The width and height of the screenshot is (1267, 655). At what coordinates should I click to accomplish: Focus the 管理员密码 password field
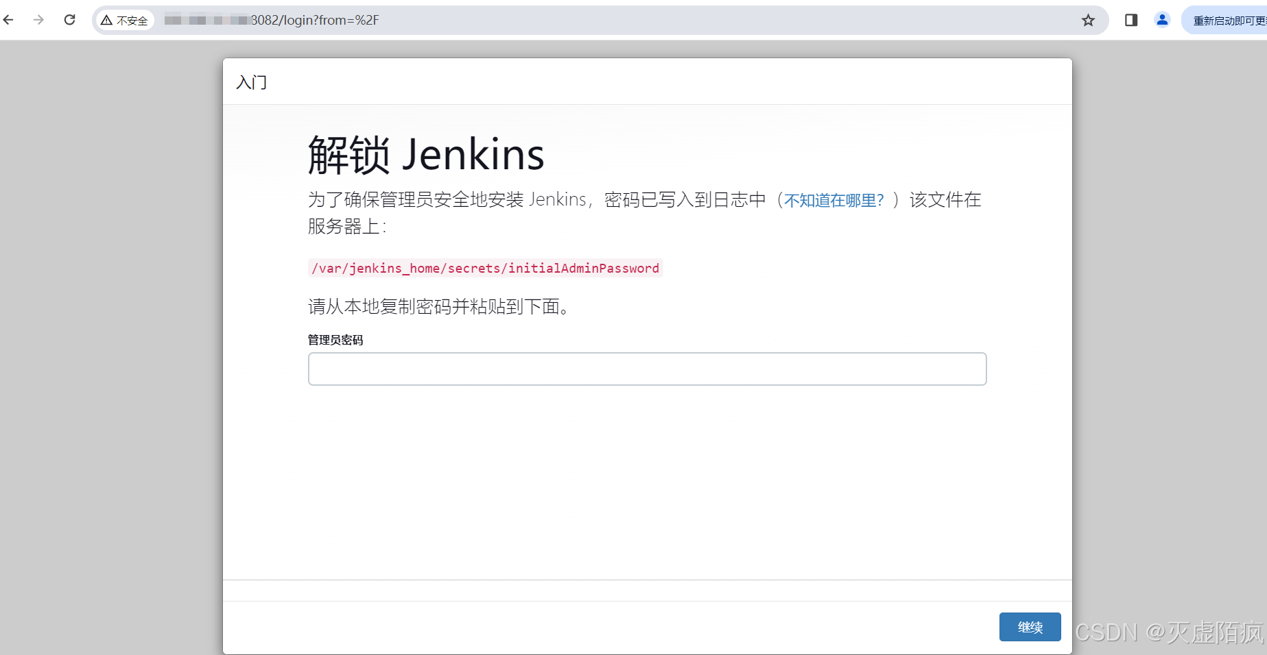647,369
